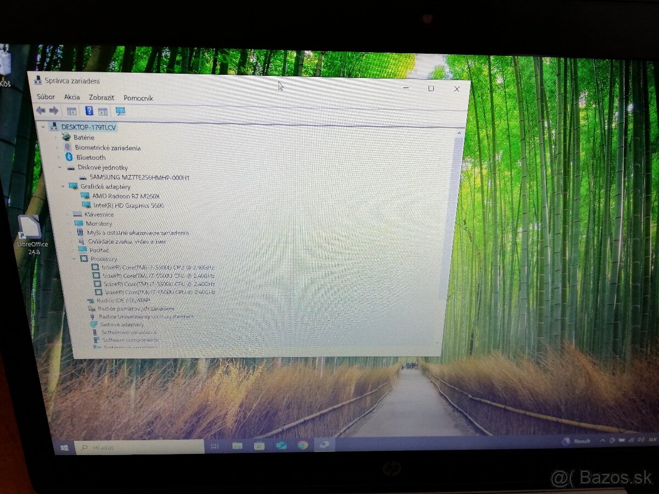Viewport: 659px width, 494px height.
Task: Collapse the Grafické adaptéry category arrow
Action: (x=63, y=186)
